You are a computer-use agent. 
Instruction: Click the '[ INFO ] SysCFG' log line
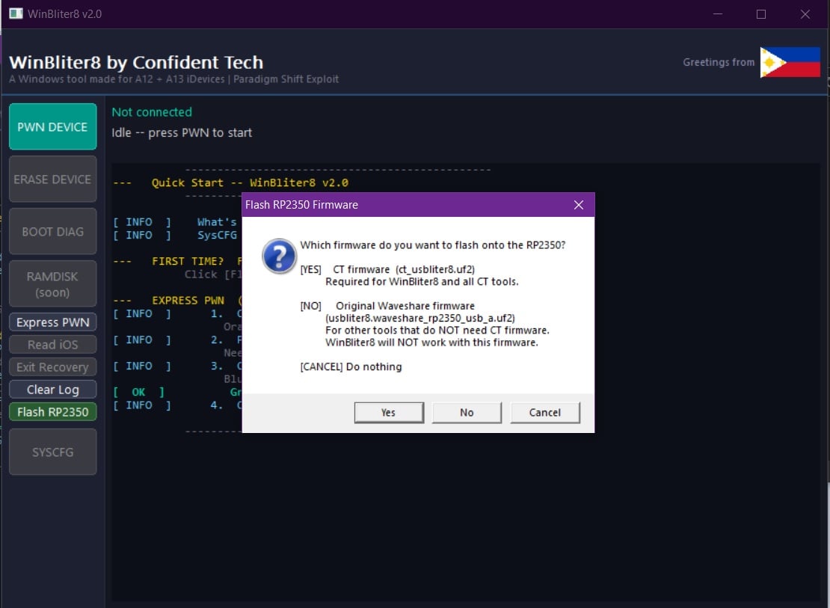point(175,235)
